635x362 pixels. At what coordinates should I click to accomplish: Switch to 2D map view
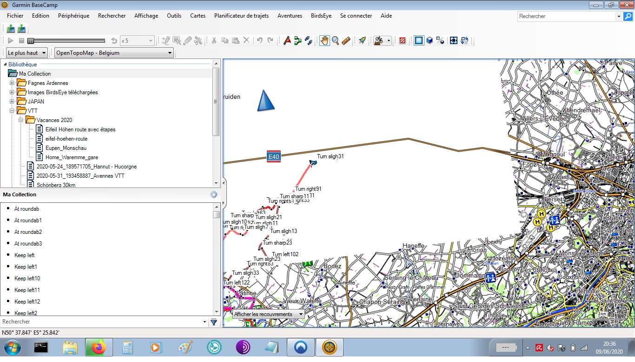[419, 41]
